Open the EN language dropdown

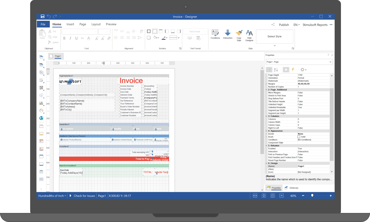(297, 25)
